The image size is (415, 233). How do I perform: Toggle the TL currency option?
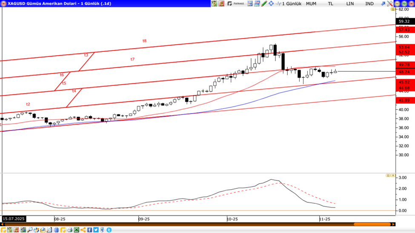[331, 3]
